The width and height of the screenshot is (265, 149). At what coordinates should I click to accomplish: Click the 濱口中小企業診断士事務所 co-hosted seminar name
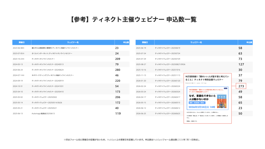pos(55,48)
